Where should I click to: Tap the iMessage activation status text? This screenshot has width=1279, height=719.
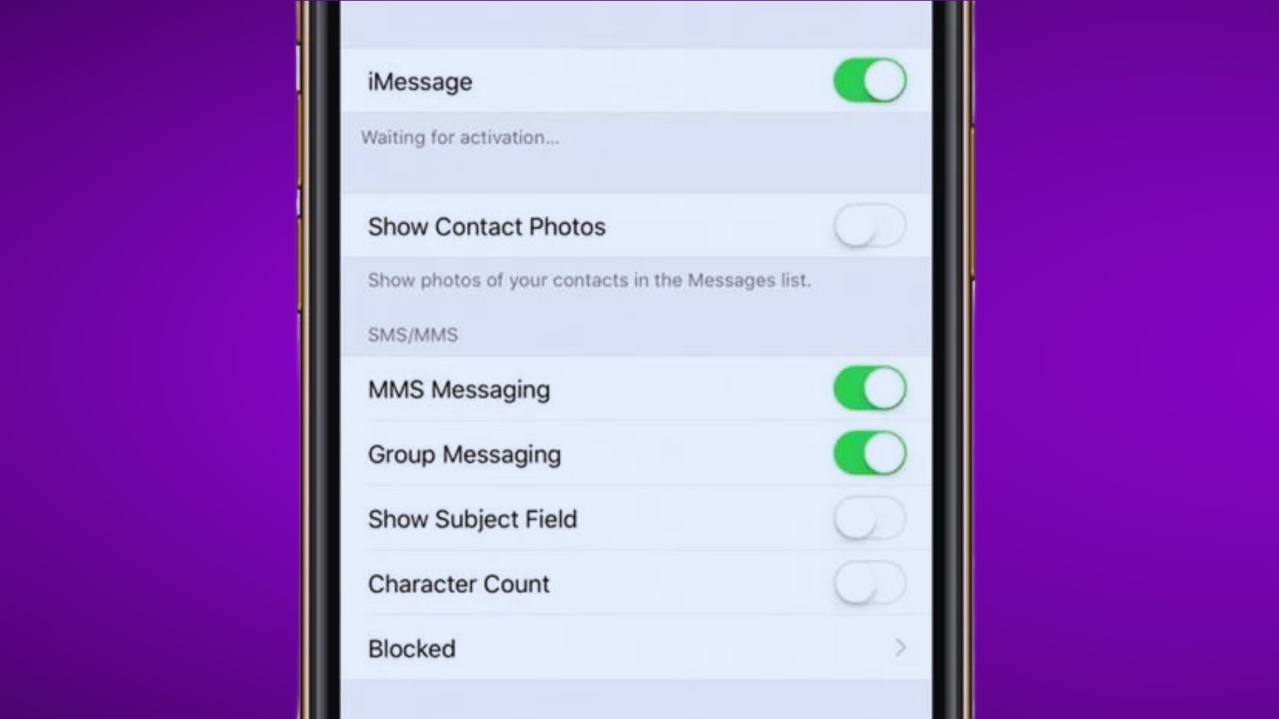[x=460, y=137]
